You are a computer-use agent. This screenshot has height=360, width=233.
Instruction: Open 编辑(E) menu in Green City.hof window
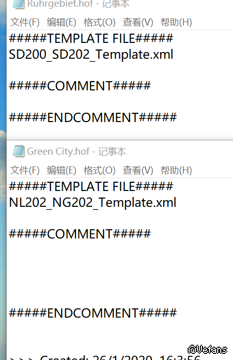point(62,171)
